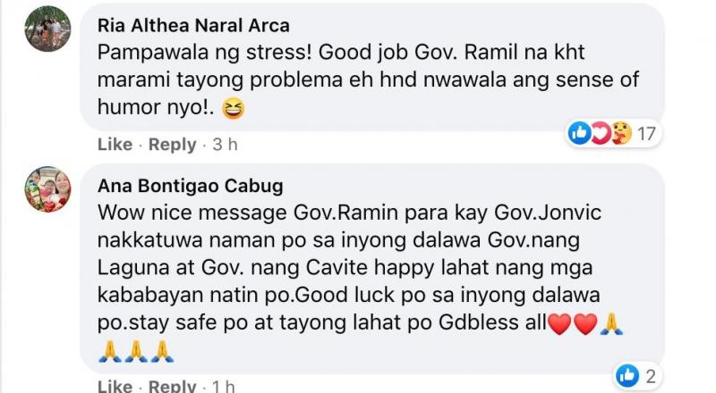View the 2 reactions count on Ana's comment
The width and height of the screenshot is (716, 393).
[651, 376]
